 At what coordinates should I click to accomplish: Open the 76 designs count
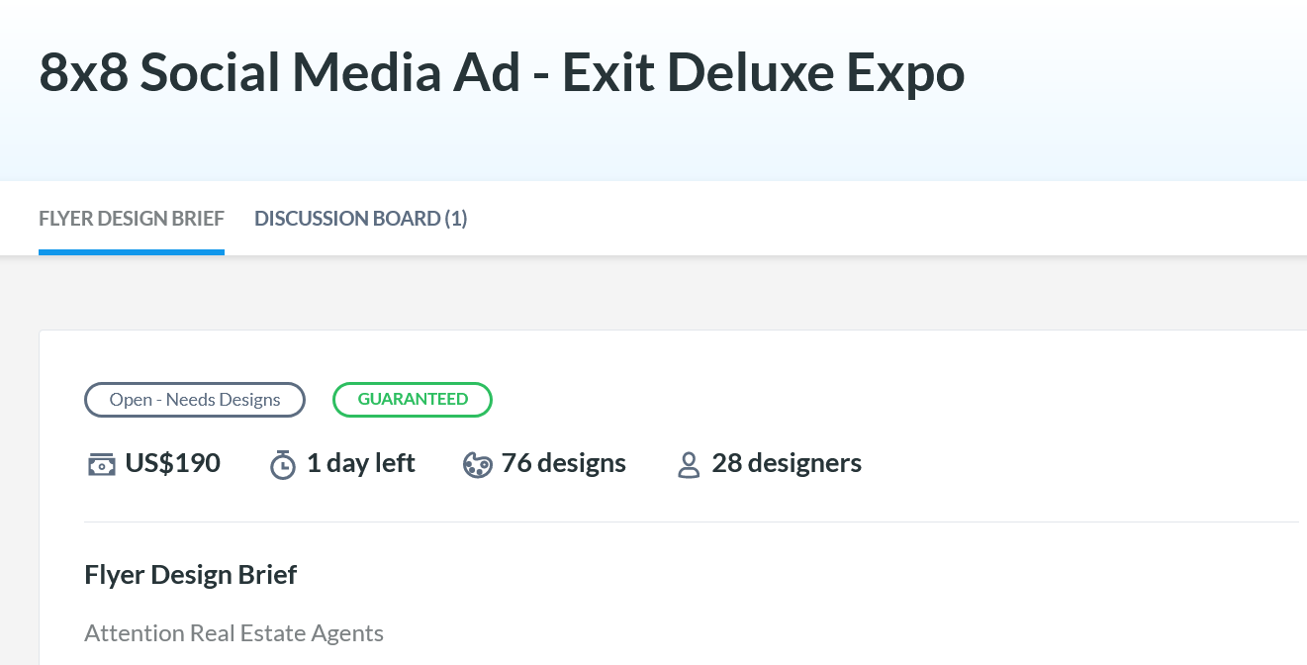click(x=563, y=463)
